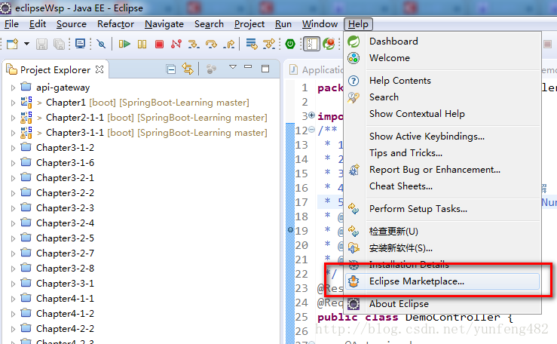Open the File menu

(11, 24)
